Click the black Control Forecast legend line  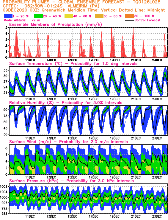[x=129, y=21]
